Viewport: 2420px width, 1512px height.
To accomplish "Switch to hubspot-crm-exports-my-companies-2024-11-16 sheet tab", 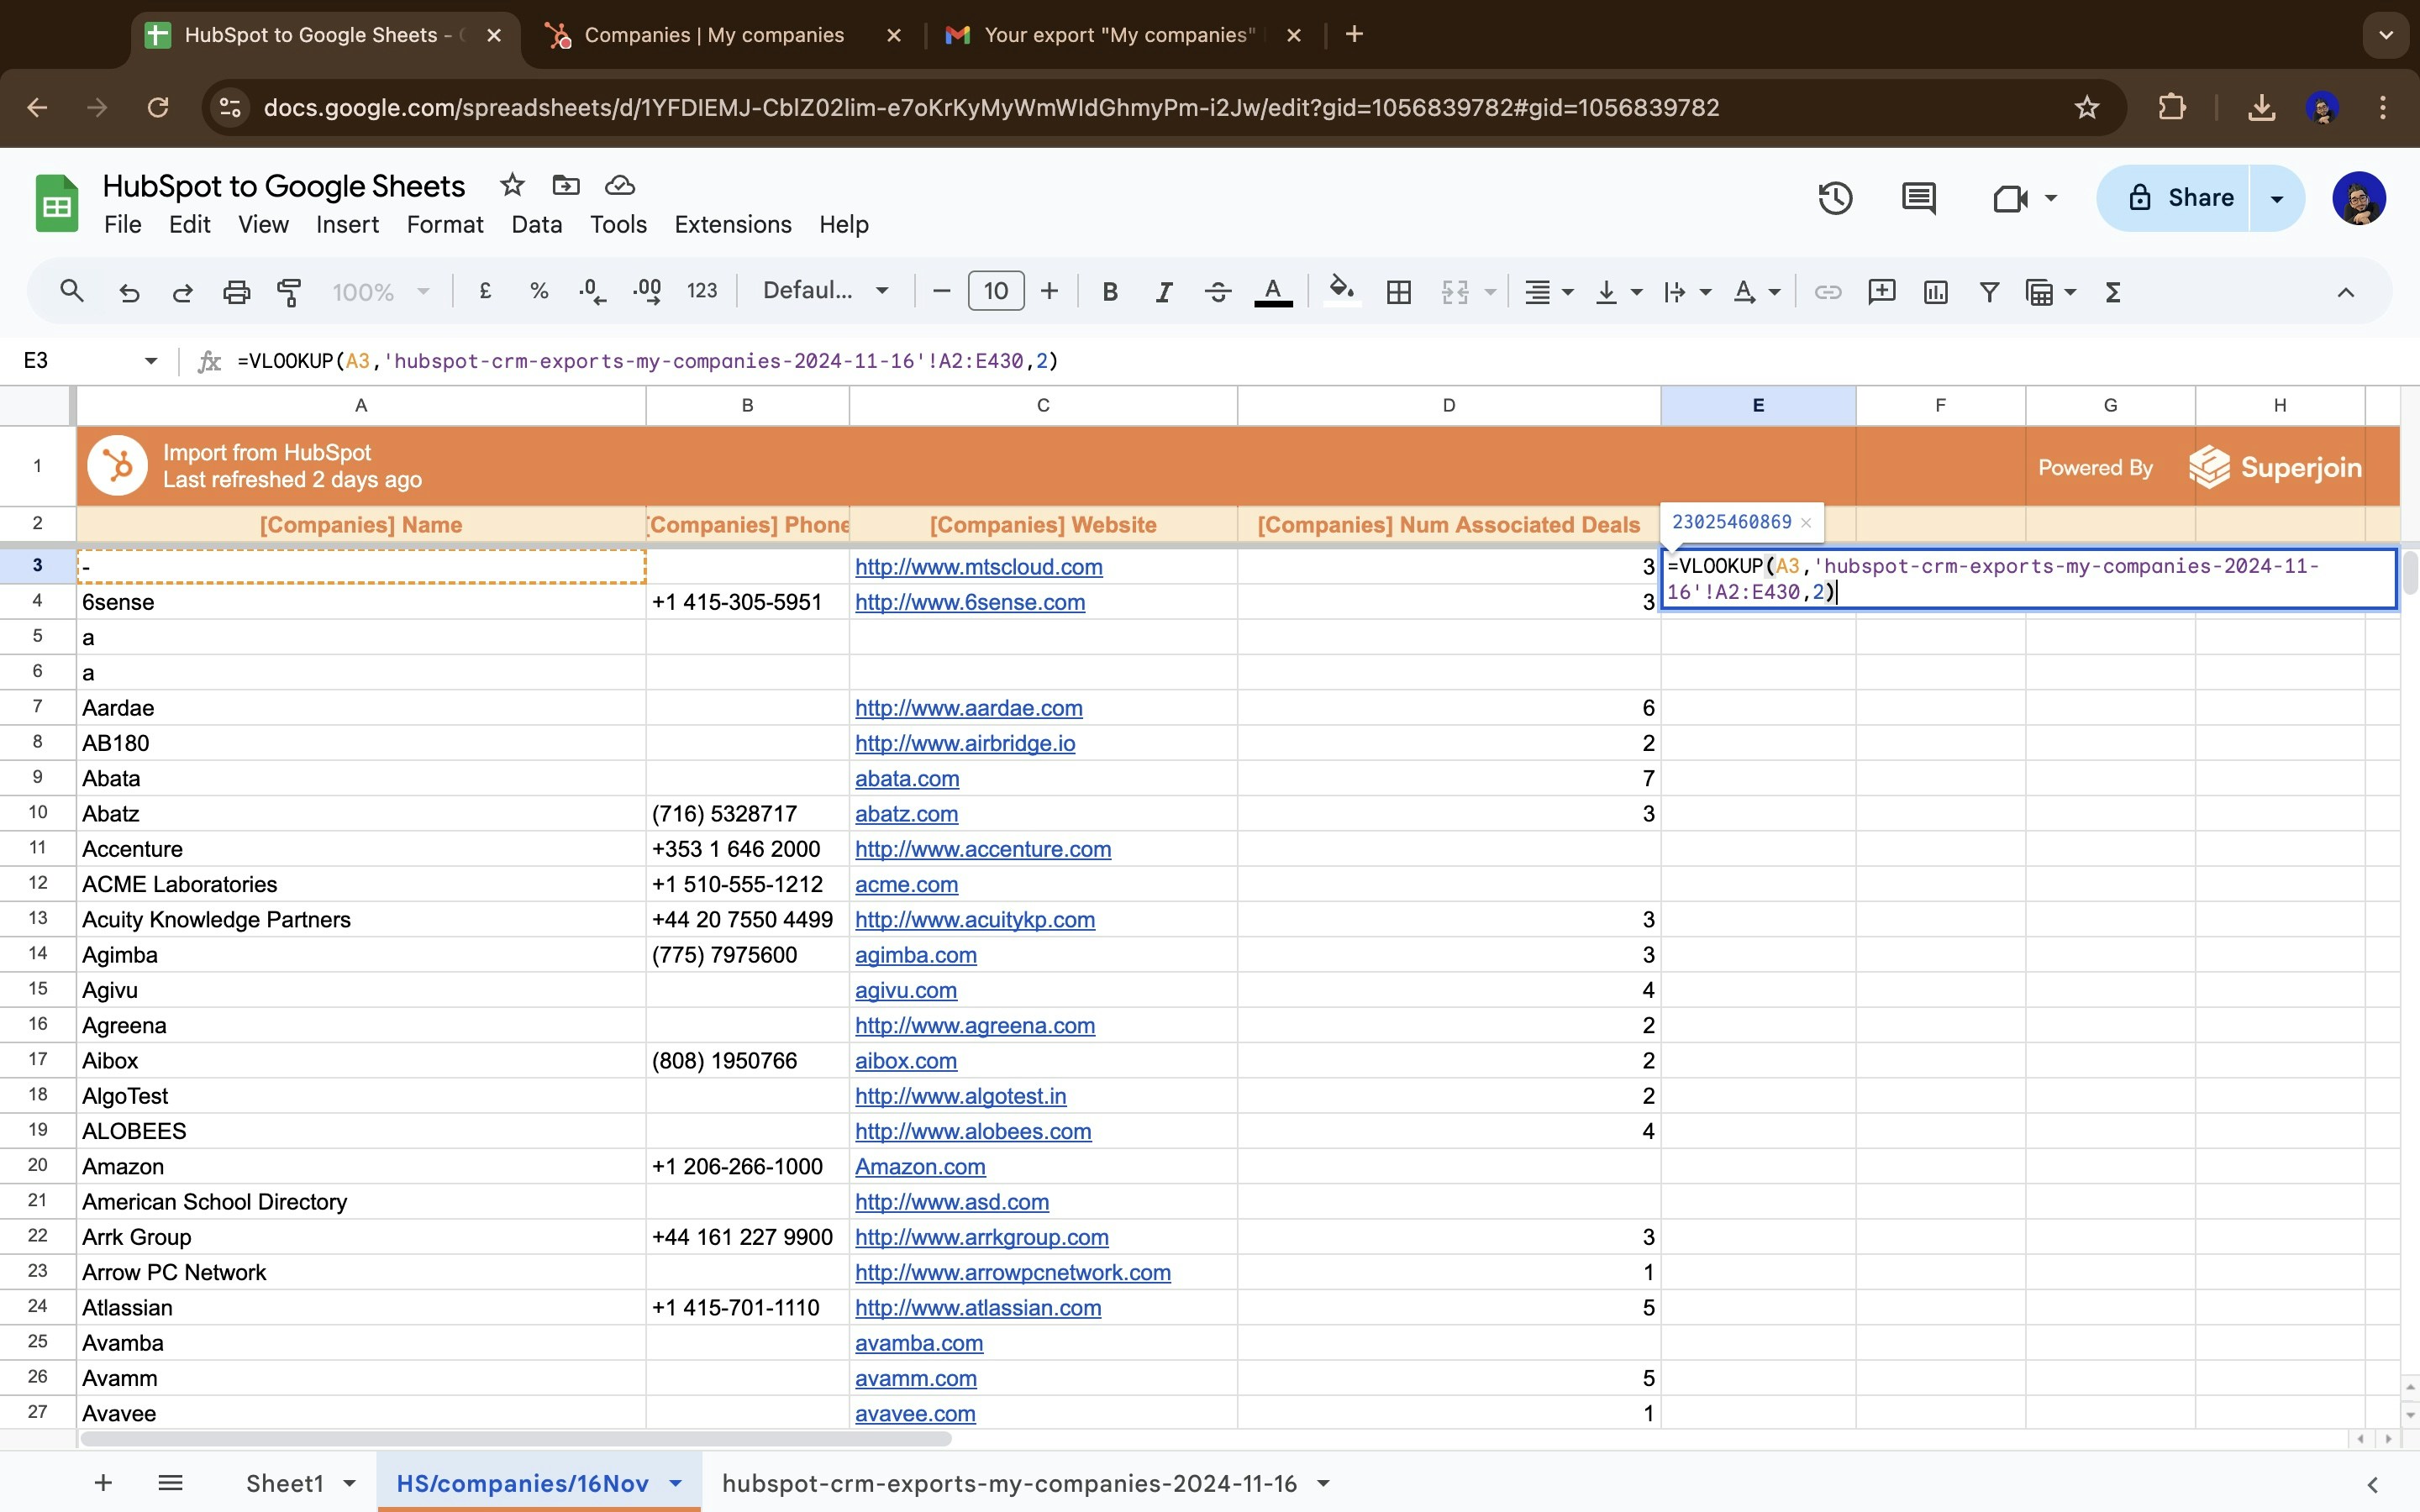I will click(1008, 1483).
